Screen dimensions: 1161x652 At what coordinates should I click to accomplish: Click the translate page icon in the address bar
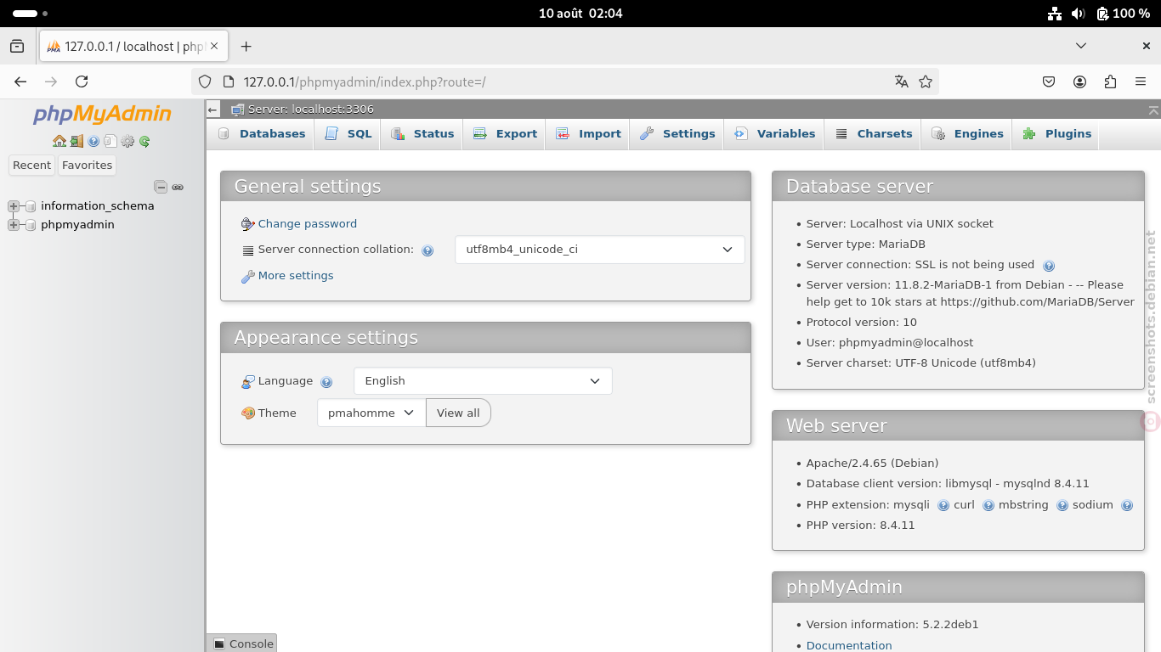(x=902, y=81)
